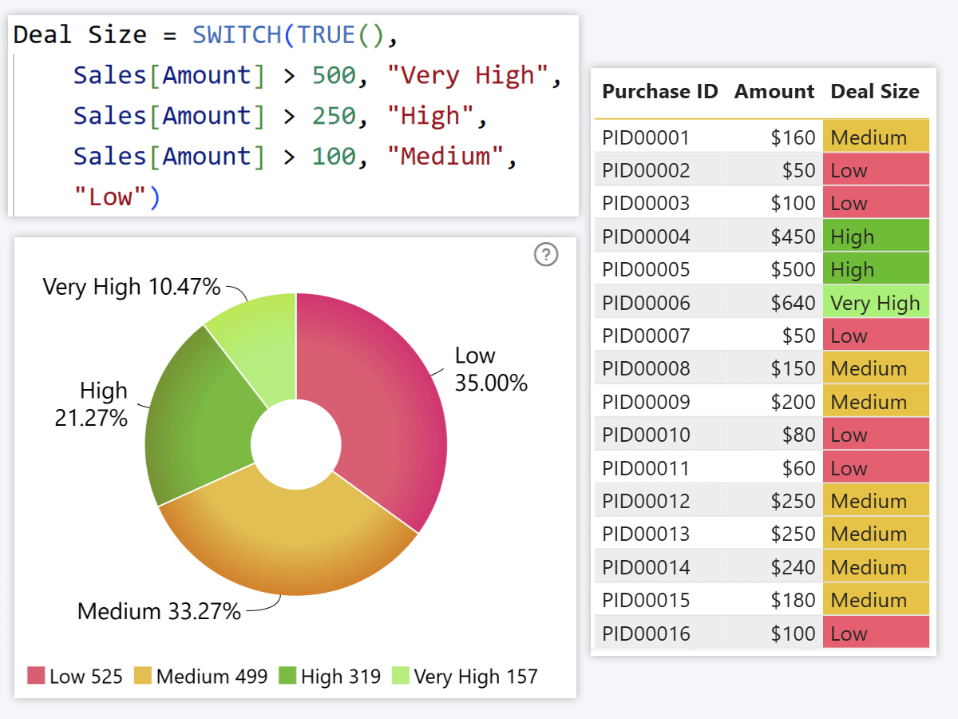Click the High 21.27% data label
The height and width of the screenshot is (719, 958).
[92, 403]
